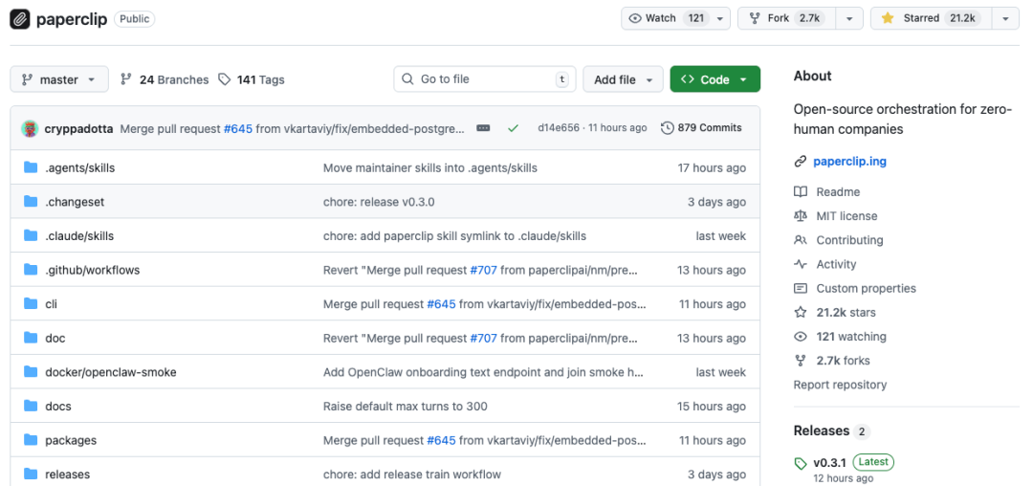Click the Readme book icon
Viewport: 1033px width, 486px height.
click(x=801, y=192)
